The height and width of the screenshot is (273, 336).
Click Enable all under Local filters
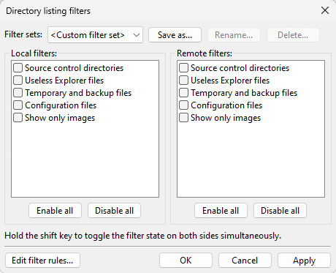(x=55, y=211)
